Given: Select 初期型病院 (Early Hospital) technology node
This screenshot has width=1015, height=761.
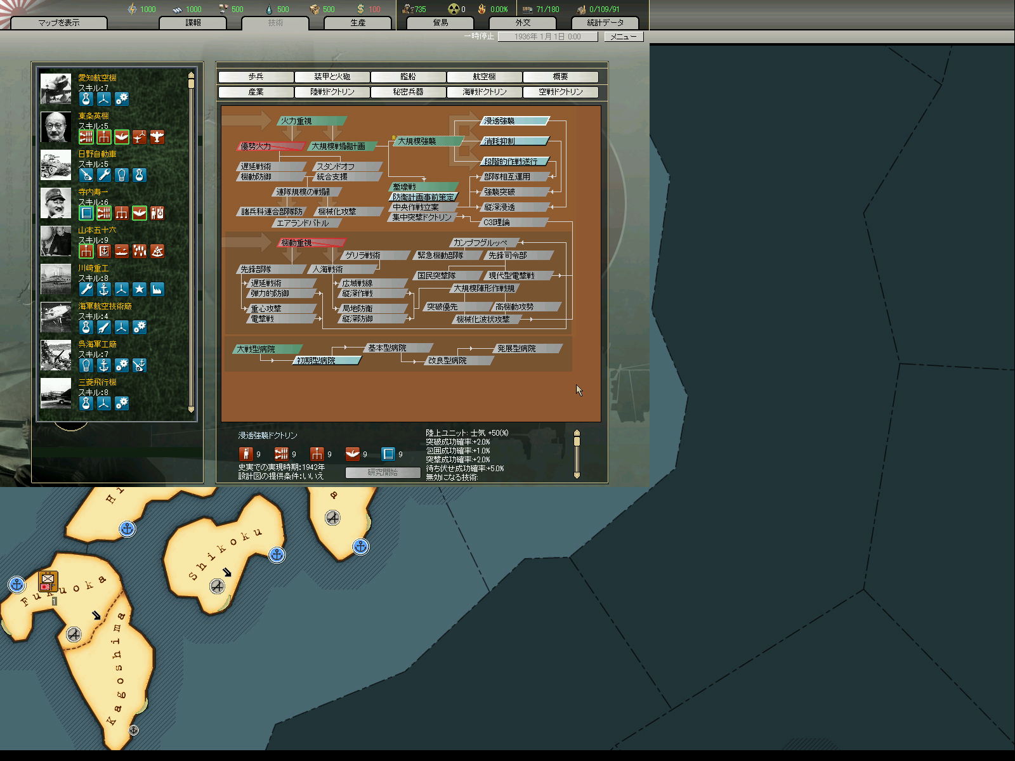Looking at the screenshot, I should pyautogui.click(x=326, y=360).
